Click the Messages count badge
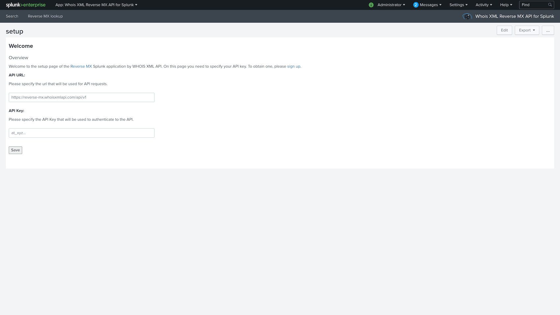 click(416, 5)
